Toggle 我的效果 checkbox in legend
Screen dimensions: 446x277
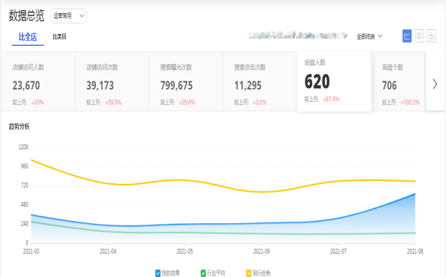pos(158,273)
